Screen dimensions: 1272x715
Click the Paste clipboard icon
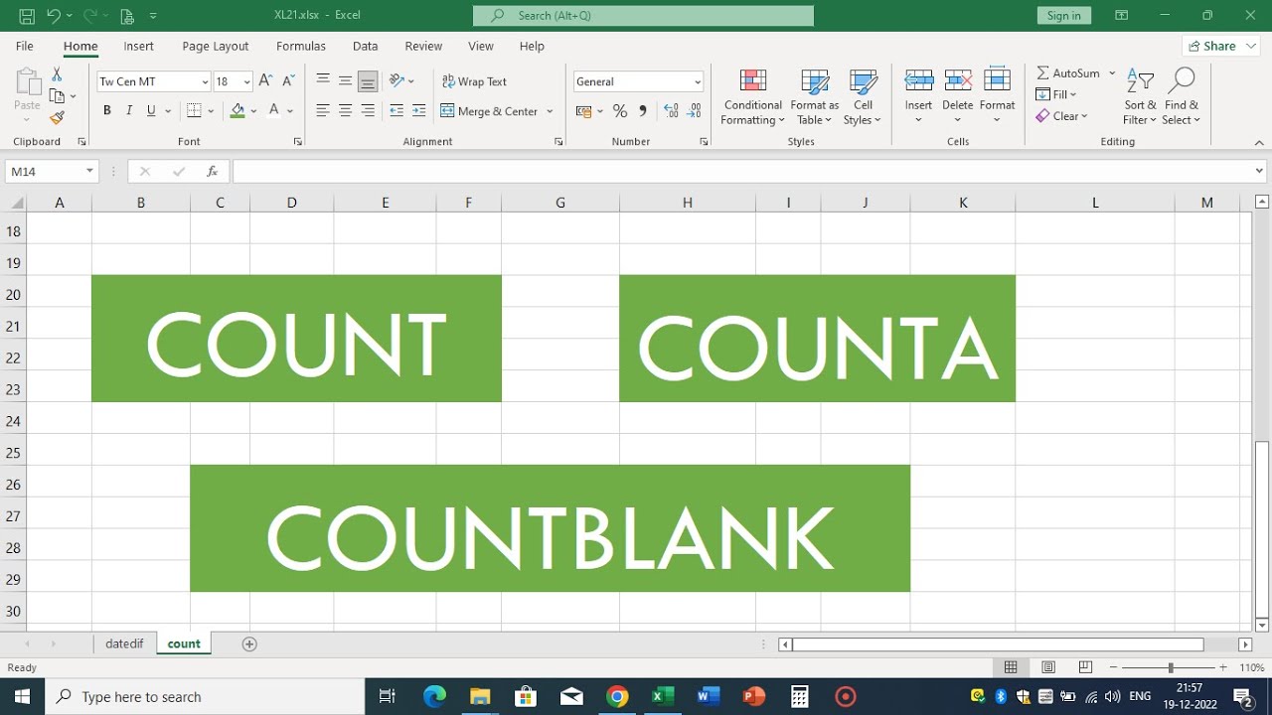click(x=28, y=82)
